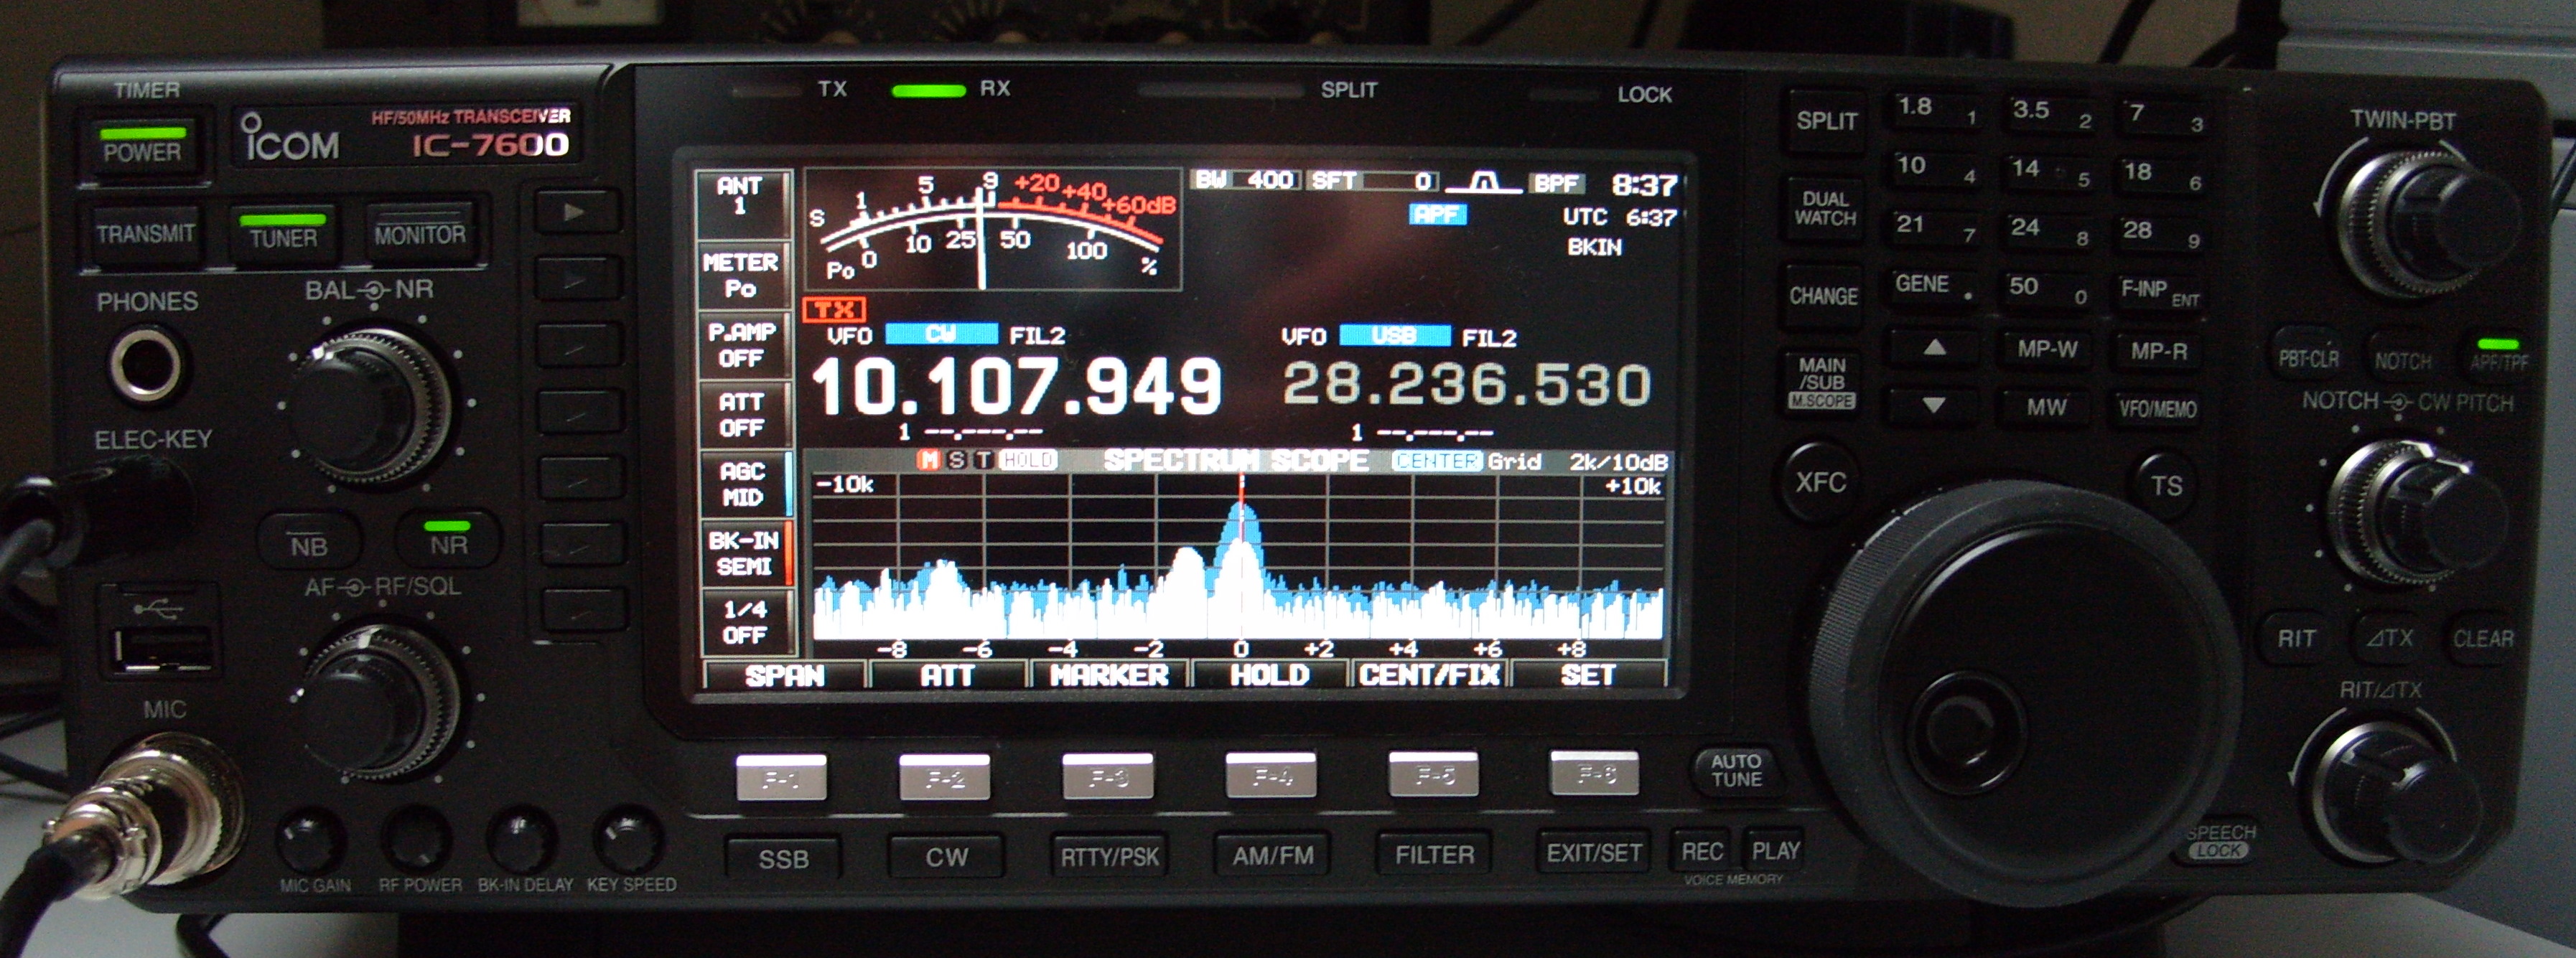The image size is (2576, 958).
Task: Select the 3.5 MHz band key
Action: [2050, 113]
